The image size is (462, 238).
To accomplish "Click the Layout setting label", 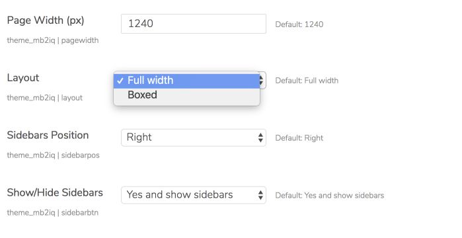I will pyautogui.click(x=23, y=78).
